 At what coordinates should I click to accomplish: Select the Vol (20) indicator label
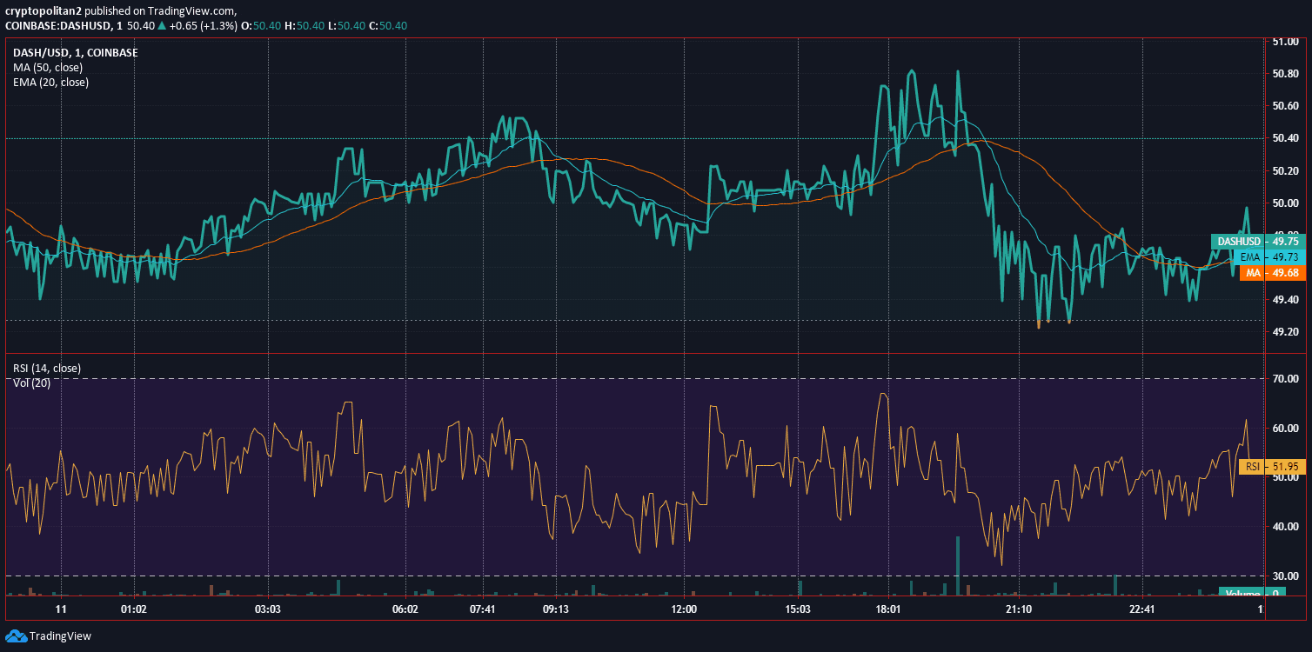point(31,383)
